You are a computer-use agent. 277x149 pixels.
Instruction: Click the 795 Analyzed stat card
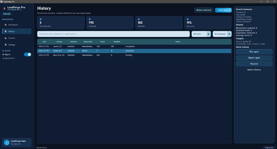110,23
